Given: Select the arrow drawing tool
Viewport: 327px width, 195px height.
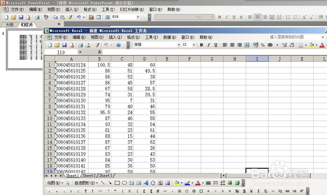Looking at the screenshot, I should pos(110,183).
